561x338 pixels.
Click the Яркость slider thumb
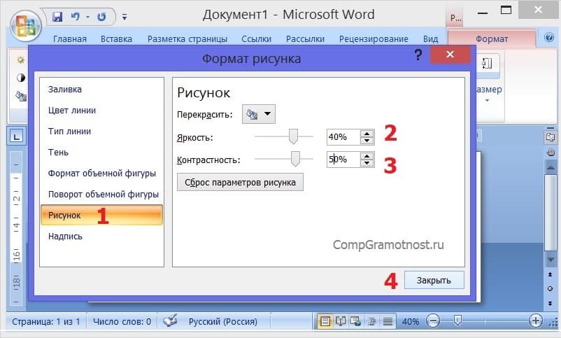(293, 136)
